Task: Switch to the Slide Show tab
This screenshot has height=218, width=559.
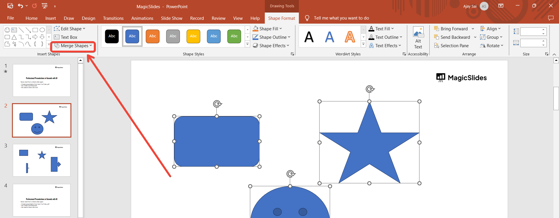Action: [172, 18]
